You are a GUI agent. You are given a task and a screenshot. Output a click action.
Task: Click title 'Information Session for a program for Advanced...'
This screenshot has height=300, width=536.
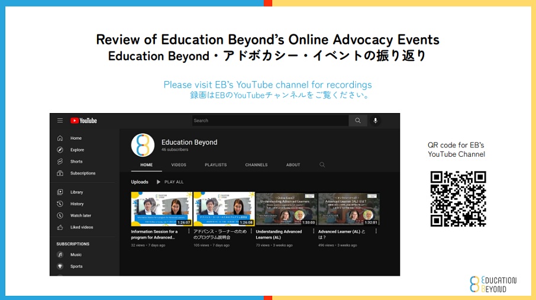point(154,235)
